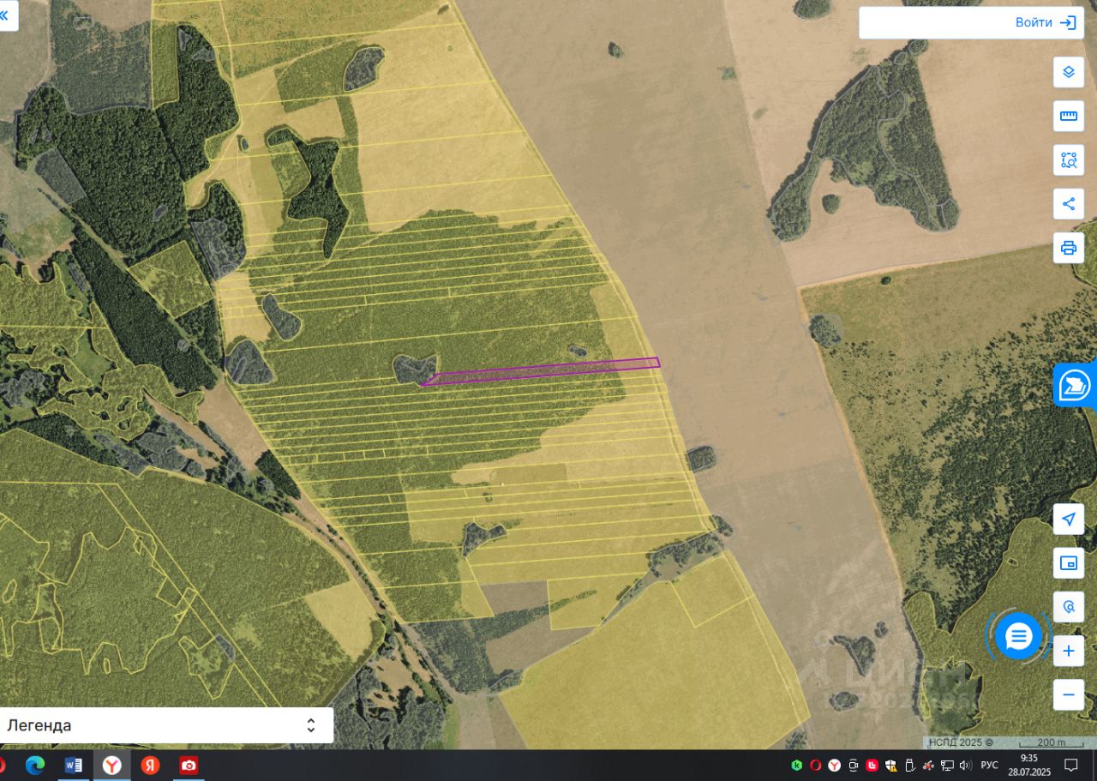Viewport: 1097px width, 781px height.
Task: Click the РУС language indicator
Action: (989, 765)
